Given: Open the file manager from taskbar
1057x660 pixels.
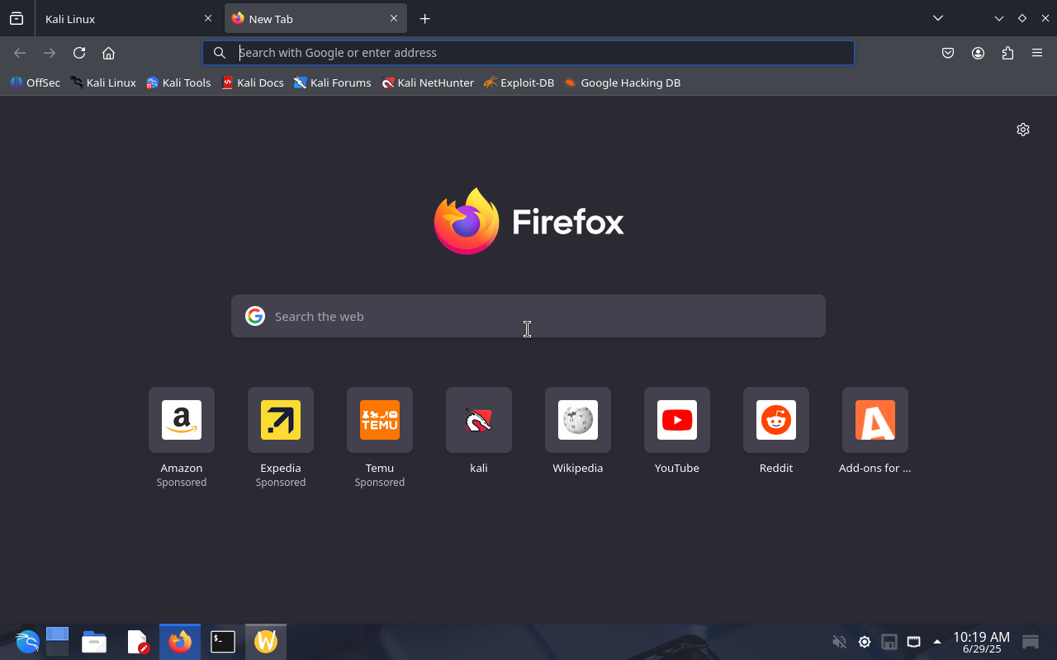Looking at the screenshot, I should click(x=94, y=641).
